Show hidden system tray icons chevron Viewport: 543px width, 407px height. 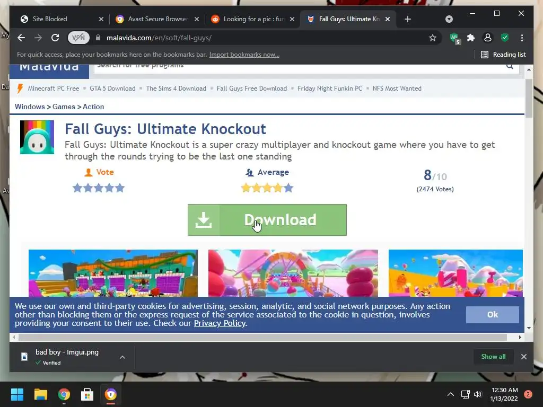point(451,394)
